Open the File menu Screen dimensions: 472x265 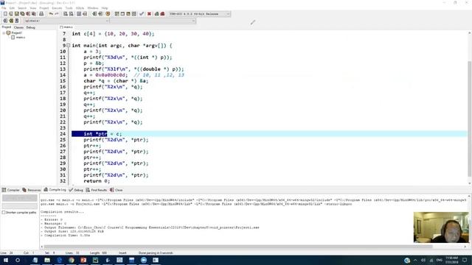point(4,8)
